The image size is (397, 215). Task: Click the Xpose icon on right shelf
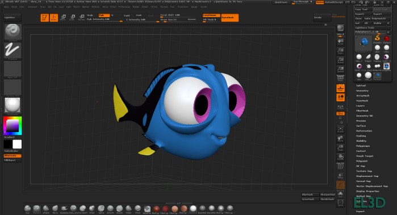click(341, 203)
